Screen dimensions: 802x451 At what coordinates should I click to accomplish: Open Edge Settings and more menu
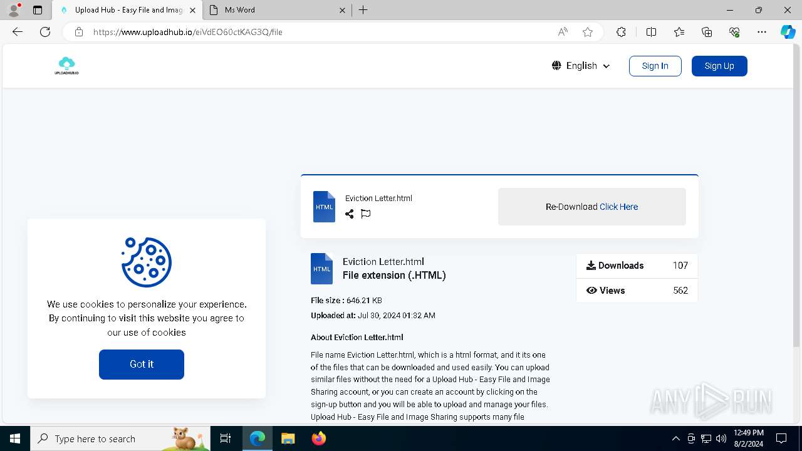click(x=762, y=32)
